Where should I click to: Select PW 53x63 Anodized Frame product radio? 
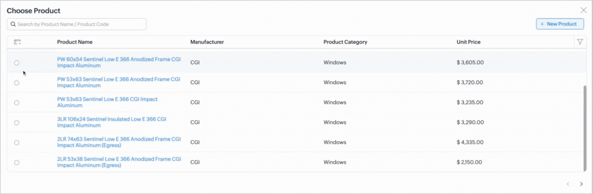point(17,83)
